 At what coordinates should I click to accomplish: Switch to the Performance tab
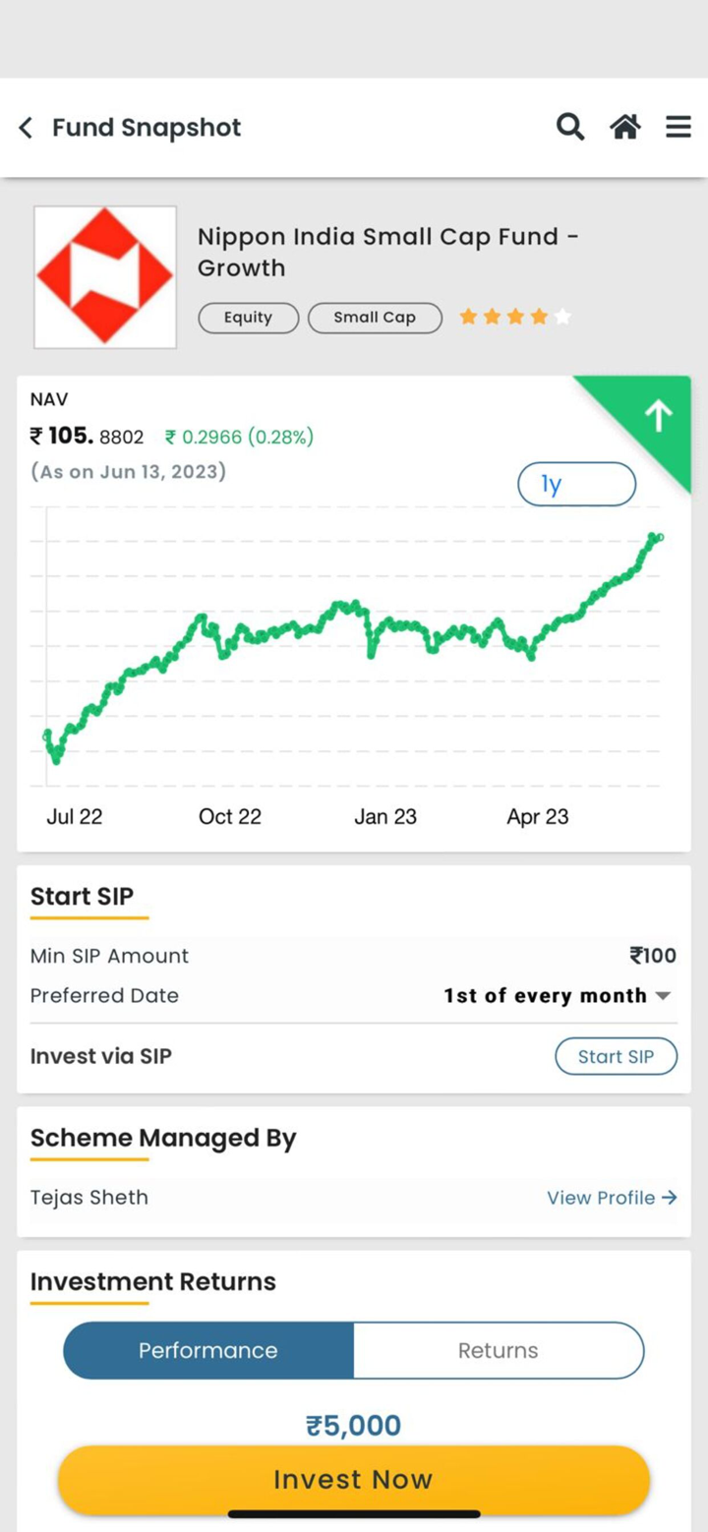pos(208,1351)
